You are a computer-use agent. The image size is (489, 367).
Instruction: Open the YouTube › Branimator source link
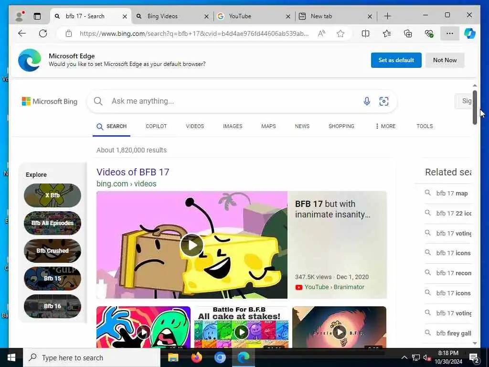[334, 287]
